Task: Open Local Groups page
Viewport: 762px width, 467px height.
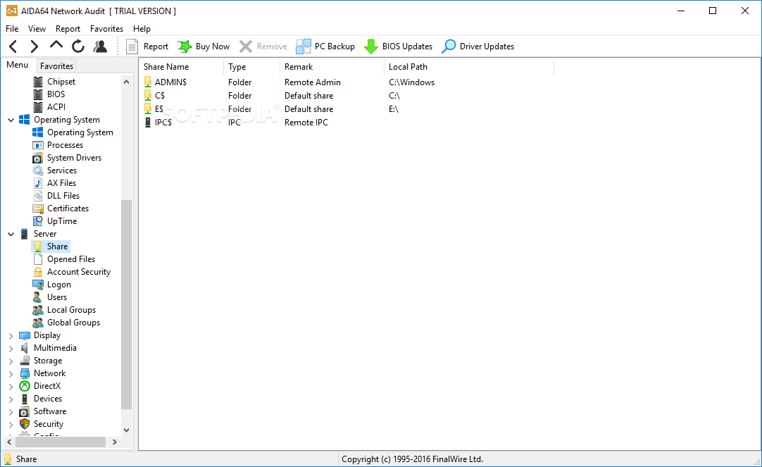Action: click(x=71, y=309)
